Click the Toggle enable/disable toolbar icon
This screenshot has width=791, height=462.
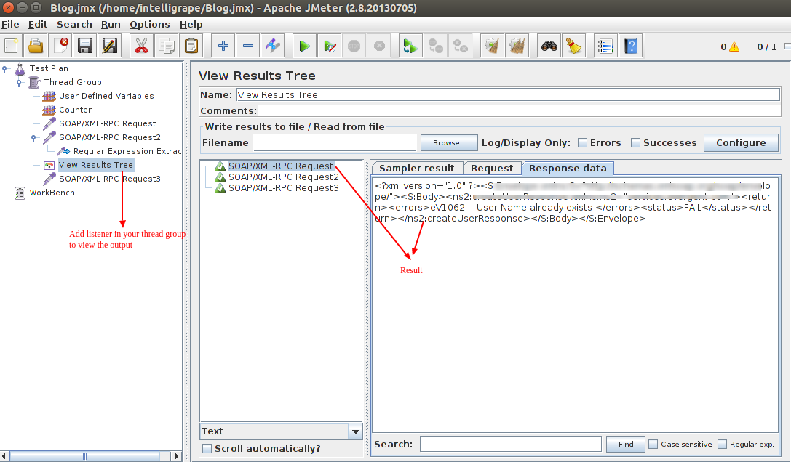coord(272,46)
